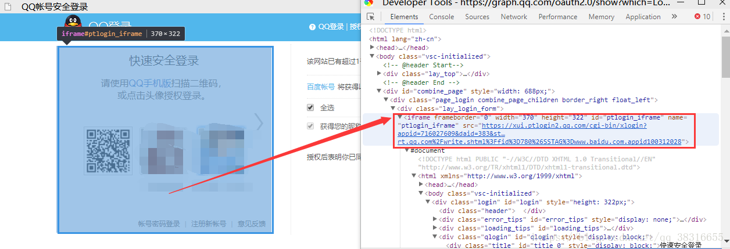Image resolution: width=730 pixels, height=249 pixels.
Task: Select the div class="header" row
Action: 493,211
